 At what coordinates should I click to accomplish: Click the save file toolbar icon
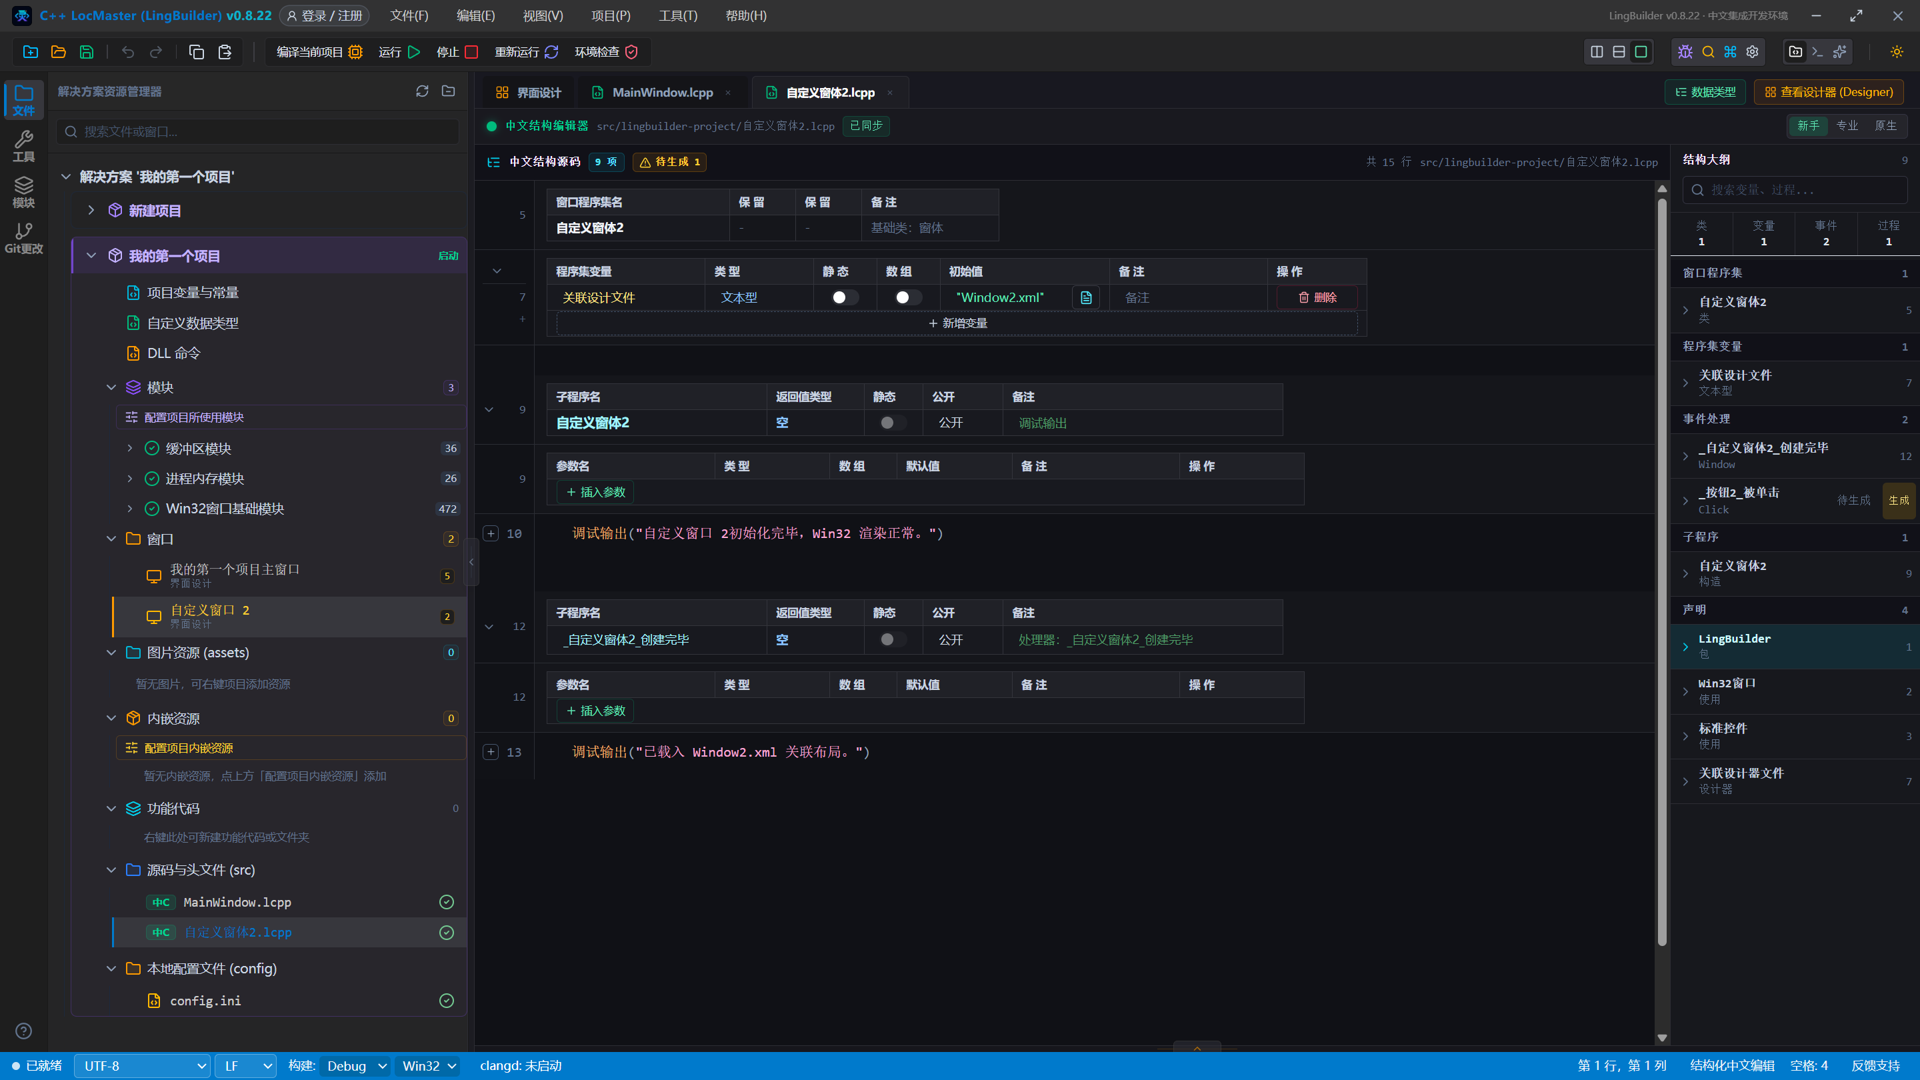87,52
